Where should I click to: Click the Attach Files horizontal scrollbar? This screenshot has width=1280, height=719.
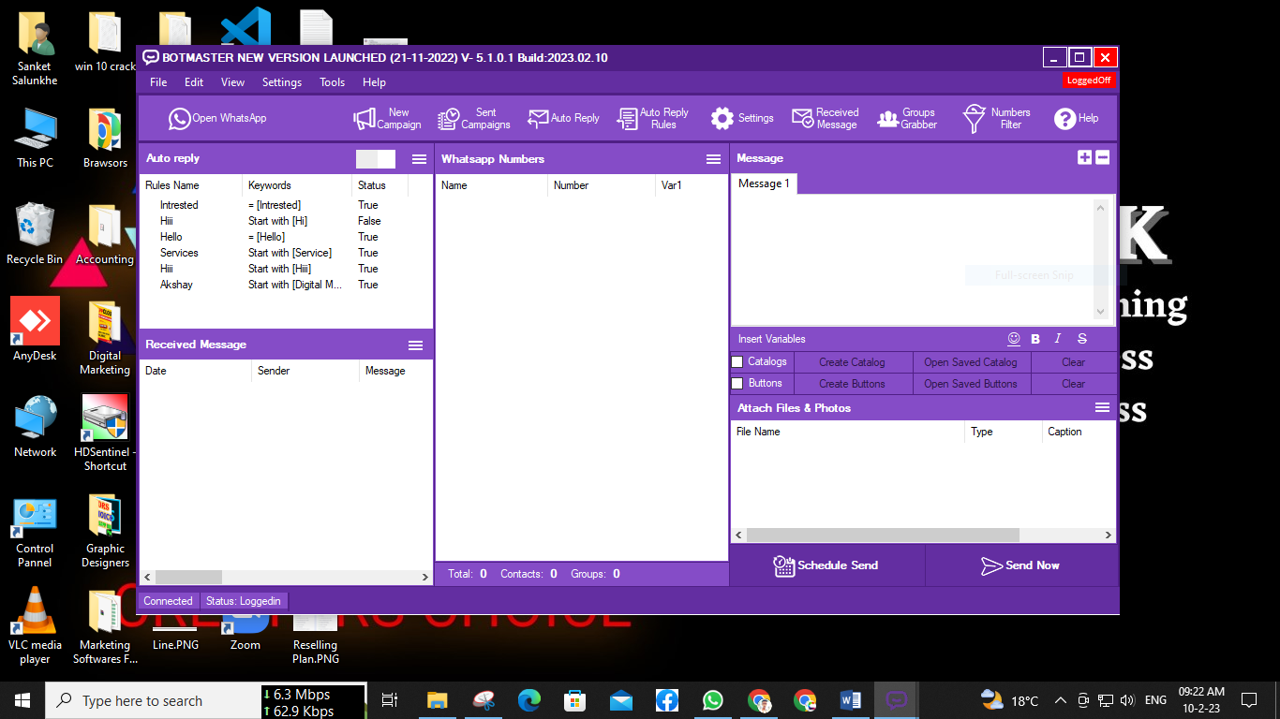click(x=882, y=536)
